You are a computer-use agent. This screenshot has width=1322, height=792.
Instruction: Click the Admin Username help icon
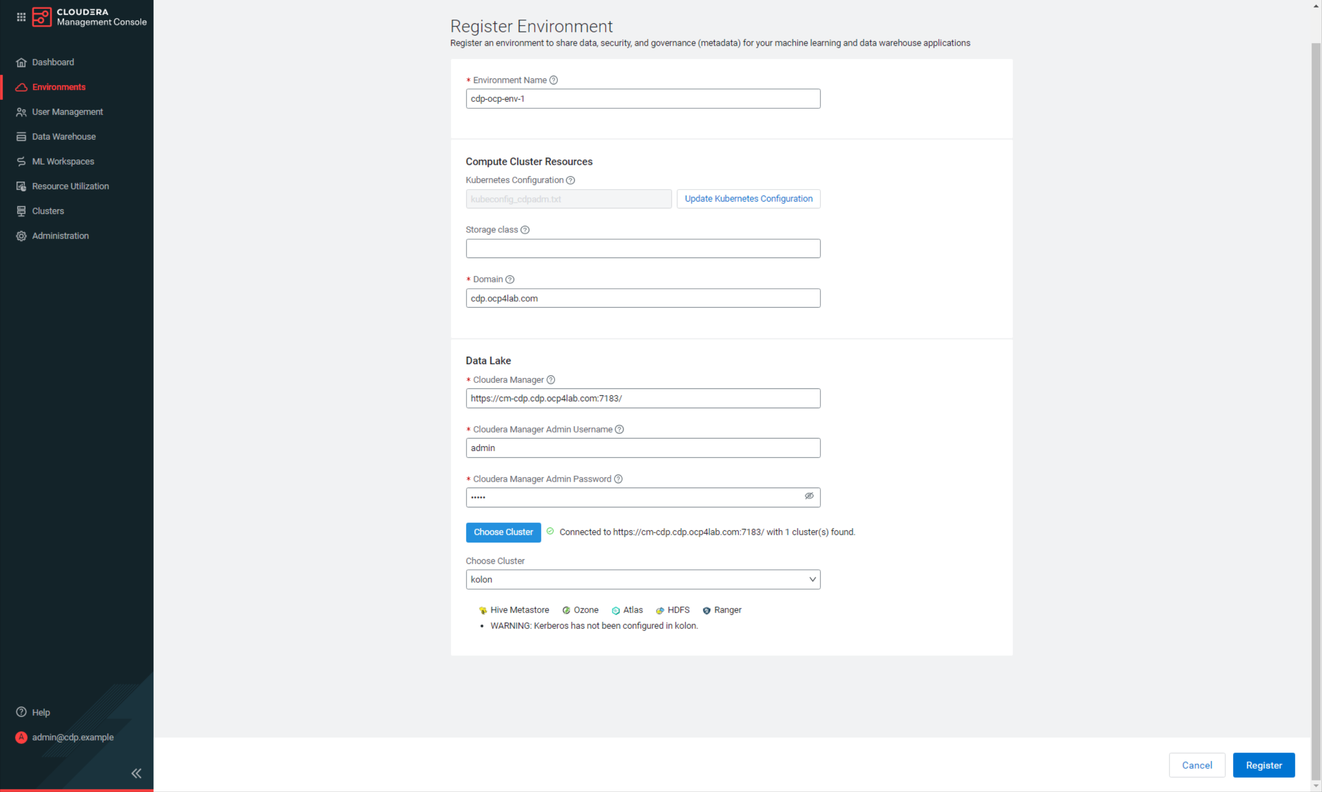(619, 430)
